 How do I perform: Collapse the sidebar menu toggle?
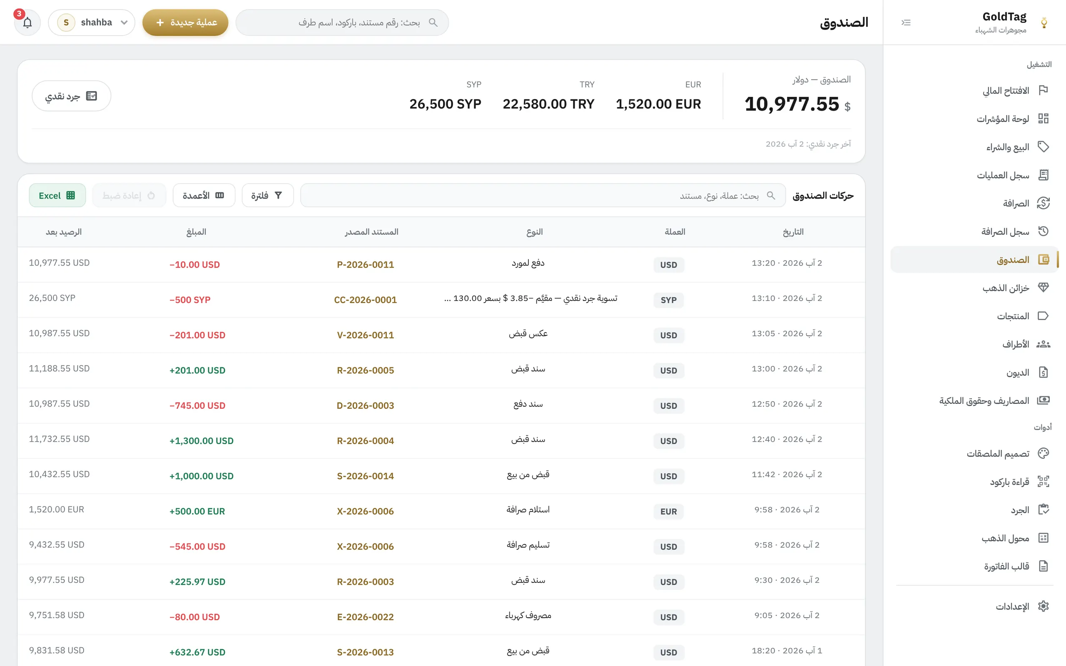coord(906,22)
